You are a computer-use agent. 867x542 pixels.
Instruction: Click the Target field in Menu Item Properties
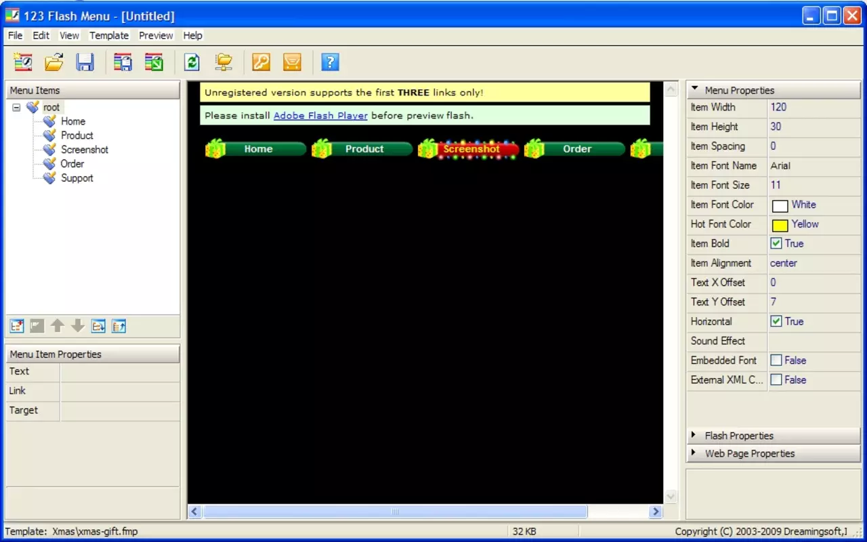pos(120,411)
